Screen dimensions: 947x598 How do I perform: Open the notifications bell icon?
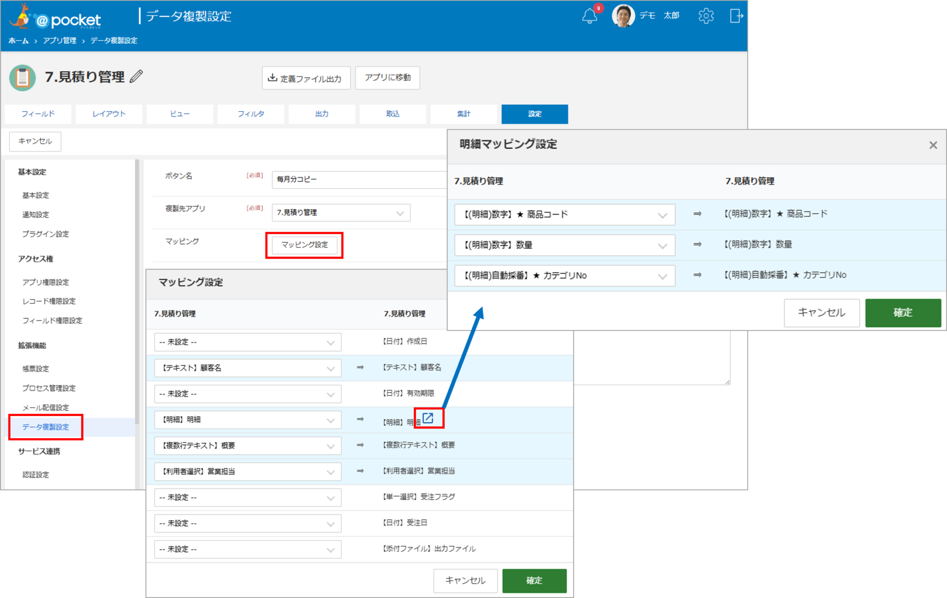tap(590, 16)
